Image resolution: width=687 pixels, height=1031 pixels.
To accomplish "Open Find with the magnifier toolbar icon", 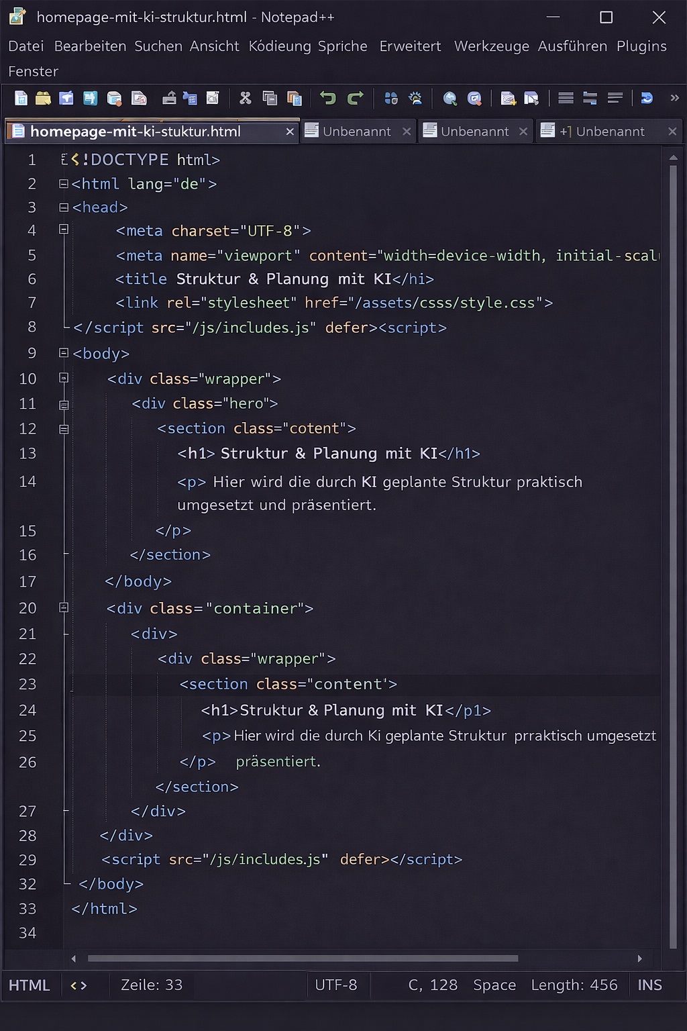I will [450, 98].
